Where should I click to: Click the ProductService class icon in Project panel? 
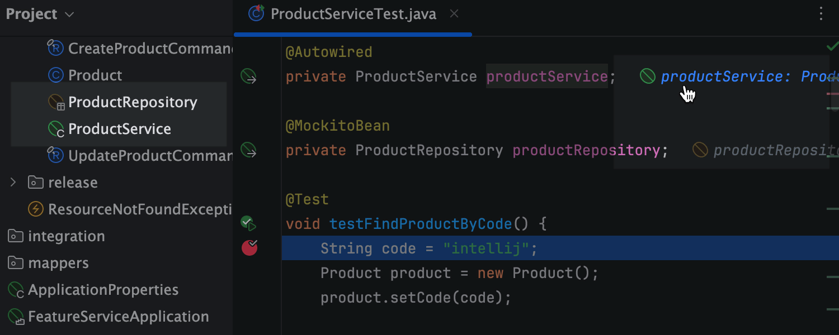55,128
